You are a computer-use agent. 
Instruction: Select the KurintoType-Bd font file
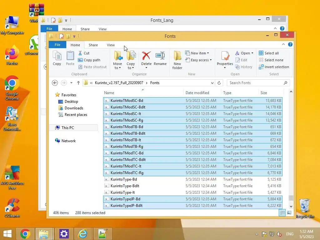192,179
